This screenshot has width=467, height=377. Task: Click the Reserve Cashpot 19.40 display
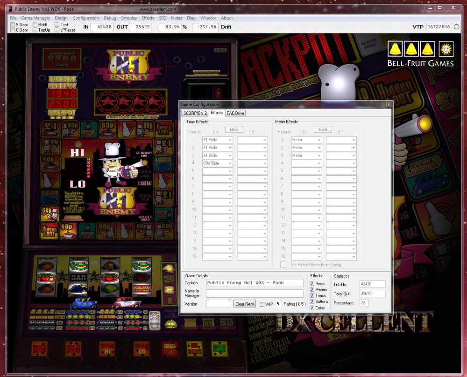coord(62,94)
